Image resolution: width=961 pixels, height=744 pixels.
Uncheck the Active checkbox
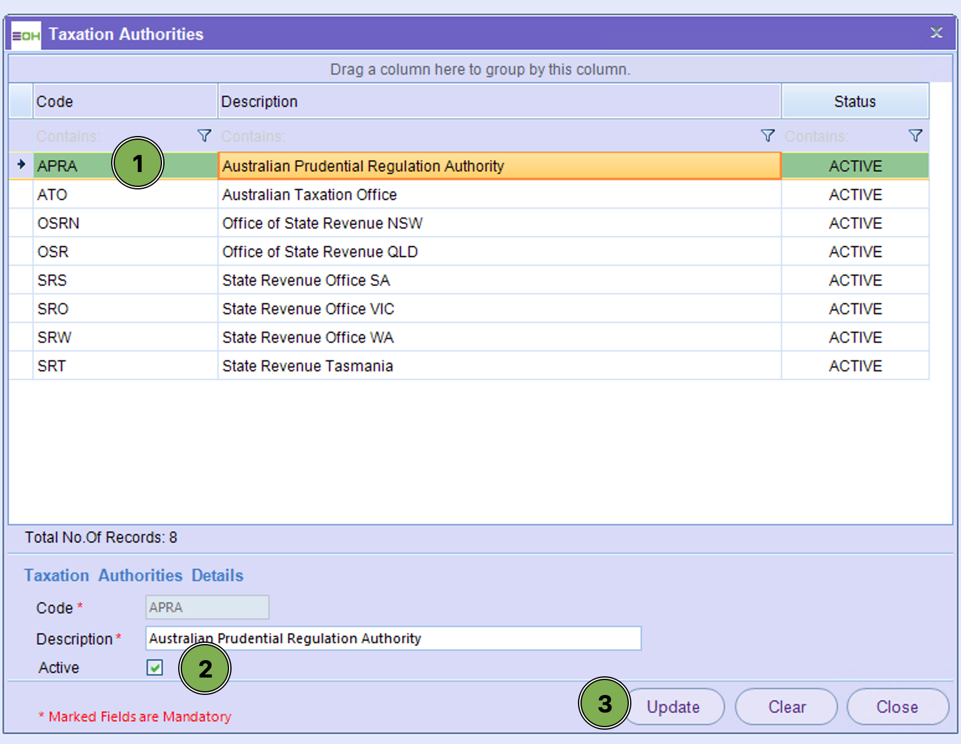coord(155,668)
